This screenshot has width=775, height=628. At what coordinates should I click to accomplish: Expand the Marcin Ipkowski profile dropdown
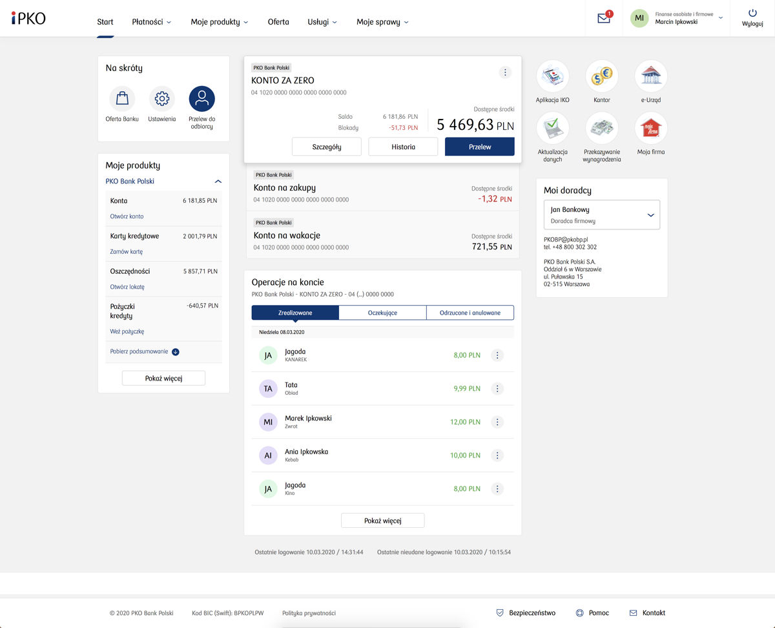tap(721, 18)
